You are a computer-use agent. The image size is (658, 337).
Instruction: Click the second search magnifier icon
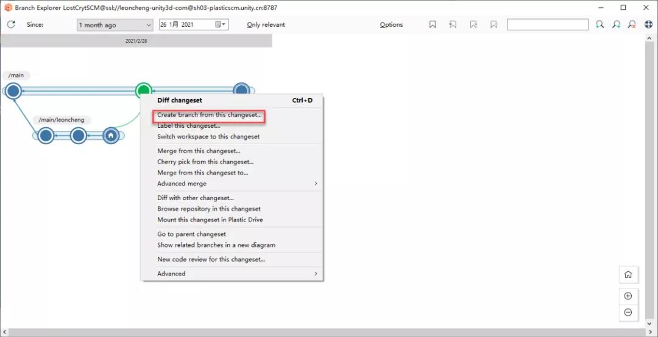[x=616, y=25]
